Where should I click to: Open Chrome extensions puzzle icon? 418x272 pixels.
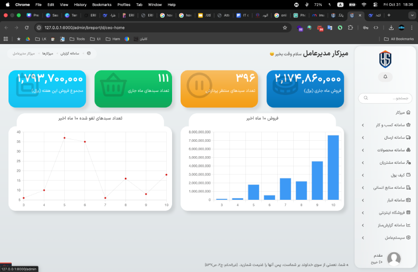351,28
